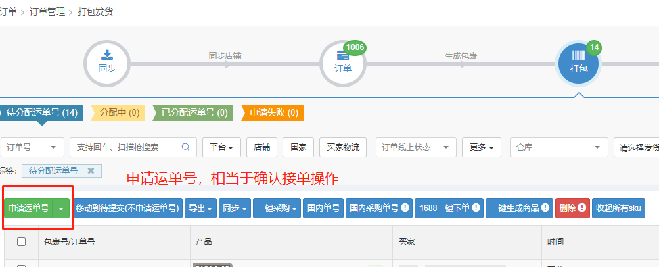Viewport: 659px width, 267px height.
Task: Open the 请选择发货 dropdown
Action: click(x=636, y=147)
